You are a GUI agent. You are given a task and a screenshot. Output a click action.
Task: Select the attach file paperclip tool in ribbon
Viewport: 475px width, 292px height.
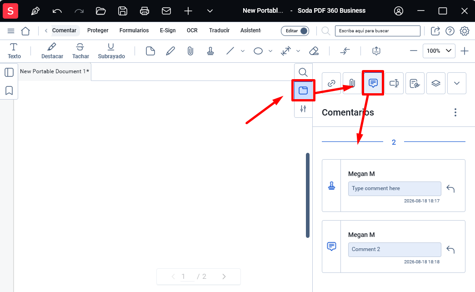(x=190, y=51)
